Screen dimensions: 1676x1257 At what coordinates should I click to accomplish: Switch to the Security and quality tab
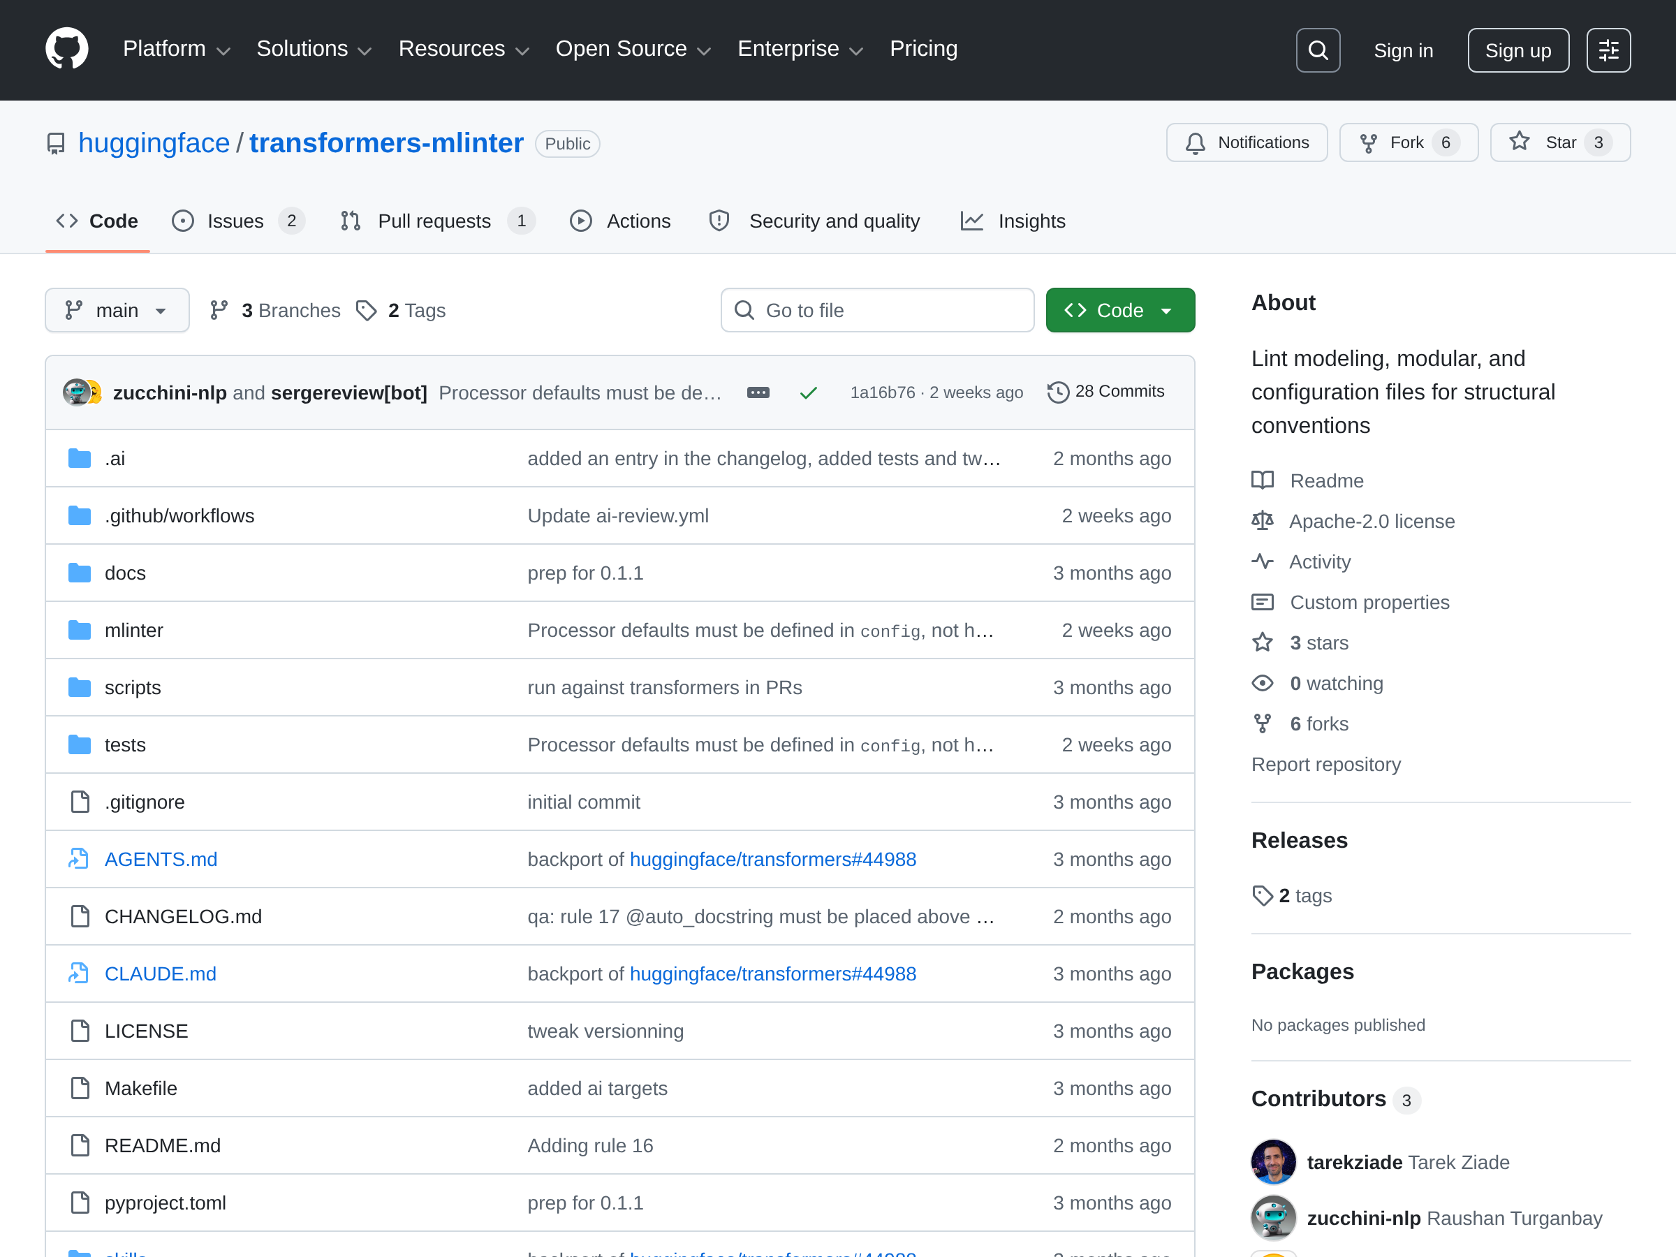[x=814, y=221]
